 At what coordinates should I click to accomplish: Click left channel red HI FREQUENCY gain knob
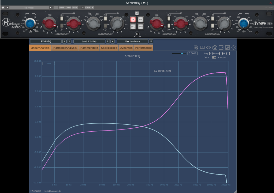(x=74, y=23)
